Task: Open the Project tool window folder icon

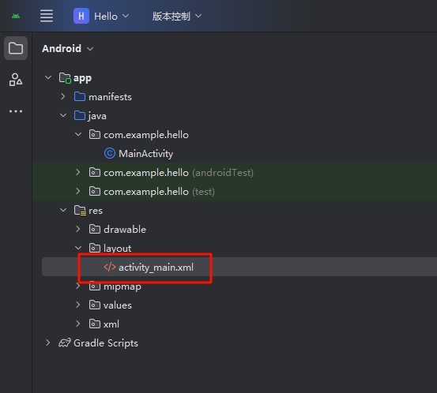Action: [16, 48]
